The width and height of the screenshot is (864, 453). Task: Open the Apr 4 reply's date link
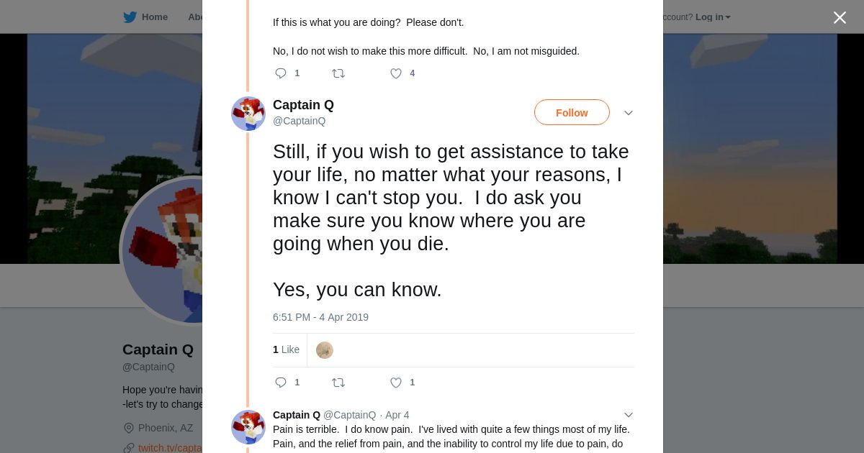(397, 415)
